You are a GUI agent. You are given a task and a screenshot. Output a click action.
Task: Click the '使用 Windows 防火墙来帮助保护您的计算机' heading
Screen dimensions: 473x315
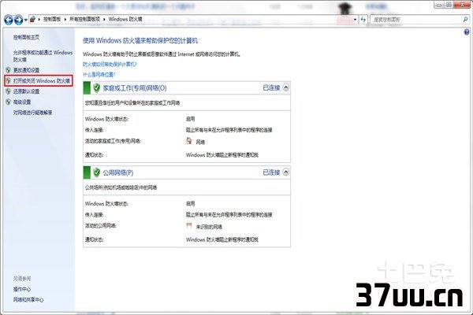(140, 41)
